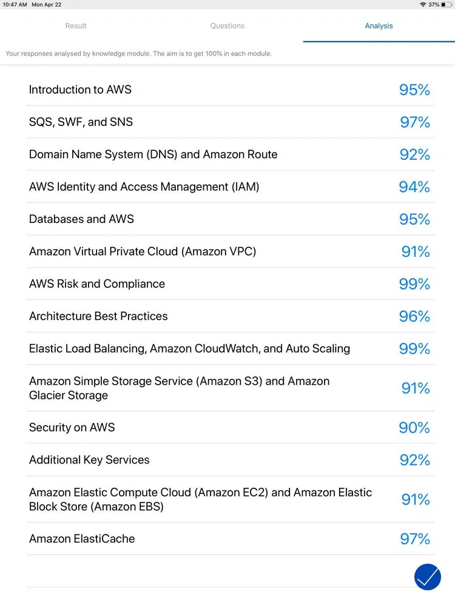Tap the 90% score for Security on AWS
The height and width of the screenshot is (606, 455).
[x=414, y=427]
